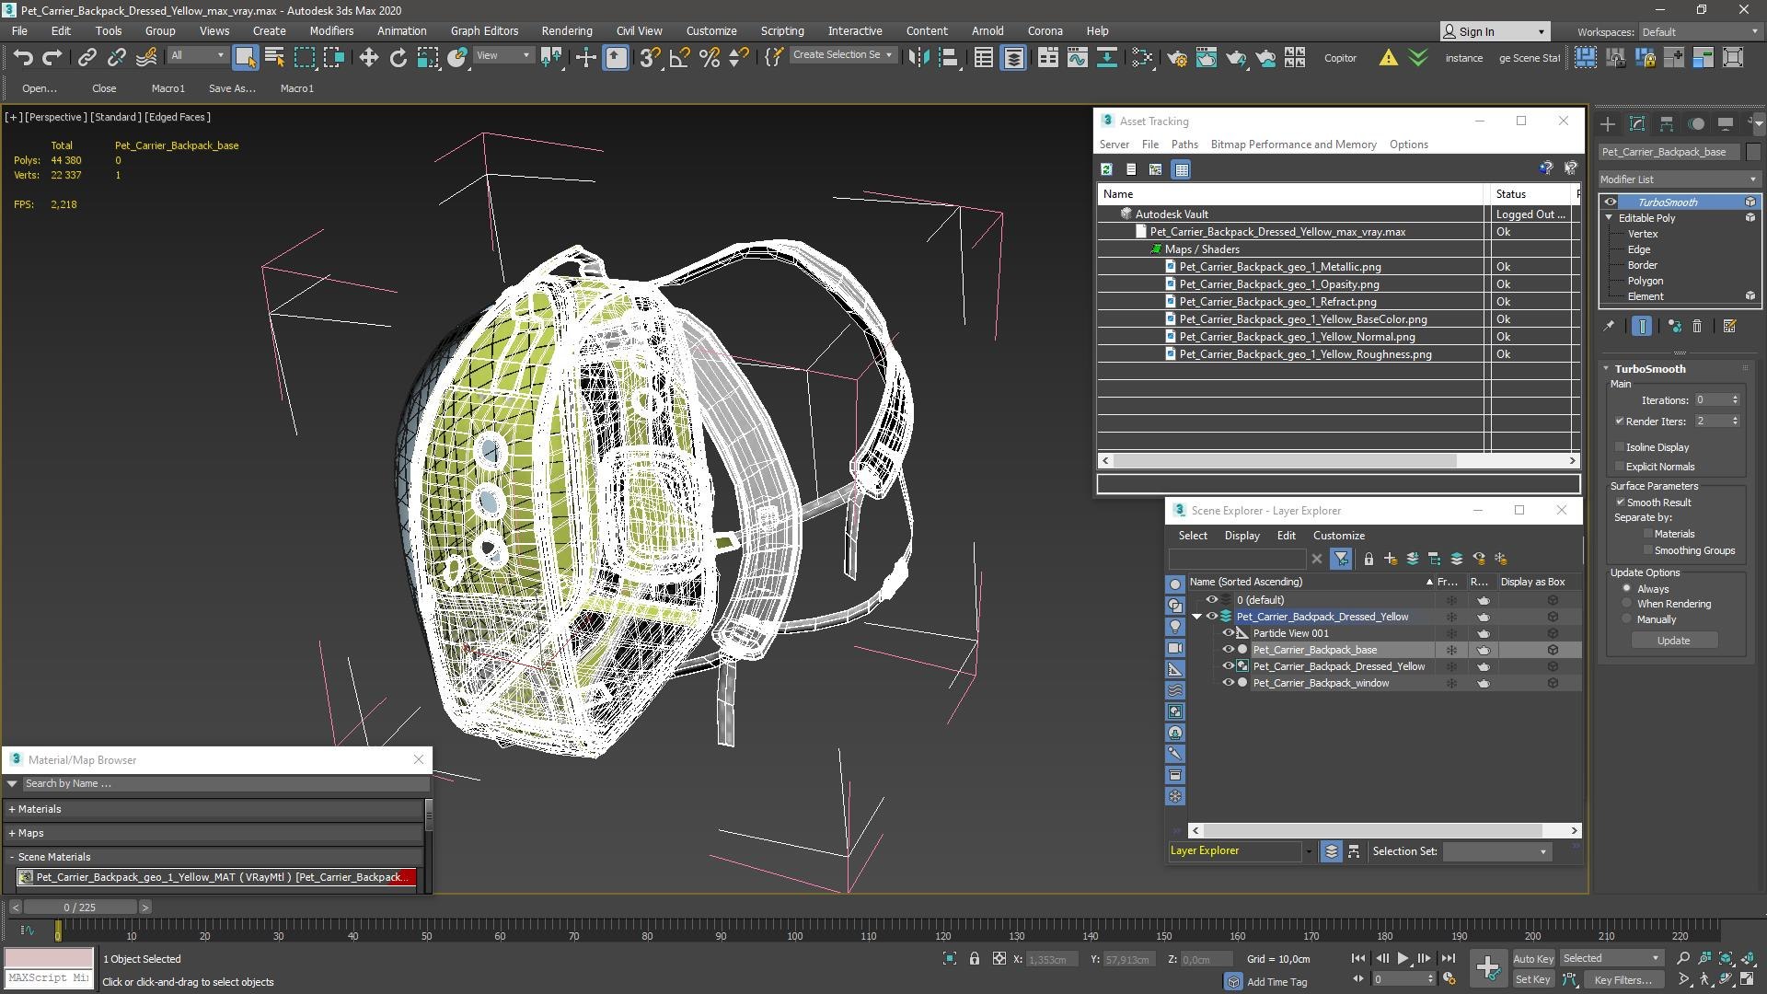Image resolution: width=1767 pixels, height=994 pixels.
Task: Select the Move transform tool
Action: 368,57
